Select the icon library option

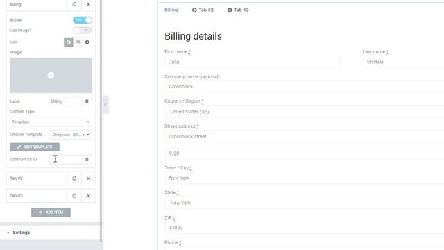point(87,42)
